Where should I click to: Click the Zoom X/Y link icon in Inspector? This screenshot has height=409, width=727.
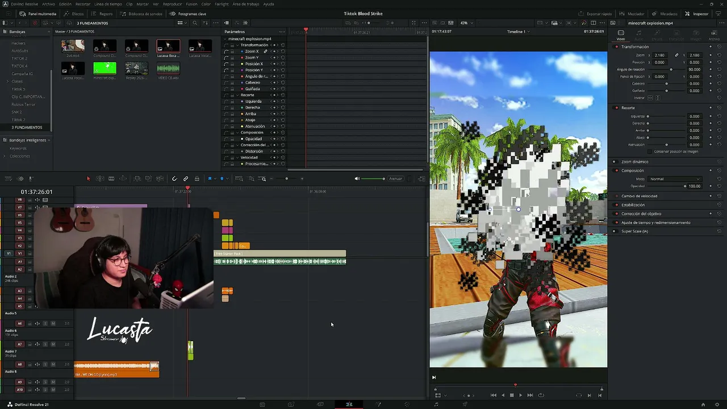676,55
